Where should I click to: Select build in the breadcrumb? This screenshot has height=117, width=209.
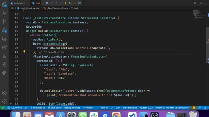tap(77, 8)
